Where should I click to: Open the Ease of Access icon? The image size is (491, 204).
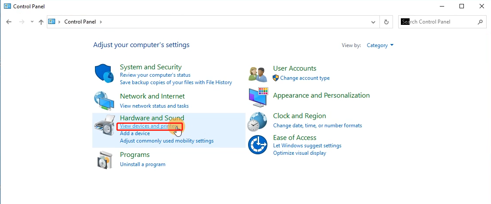point(258,145)
